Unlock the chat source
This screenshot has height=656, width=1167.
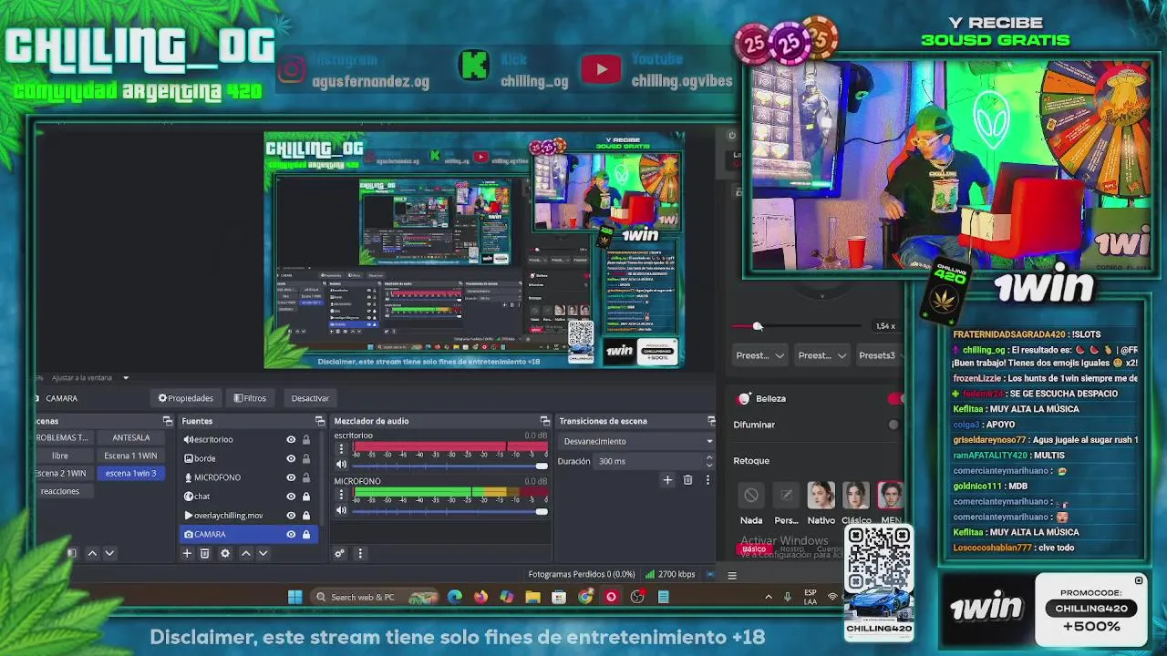[306, 497]
